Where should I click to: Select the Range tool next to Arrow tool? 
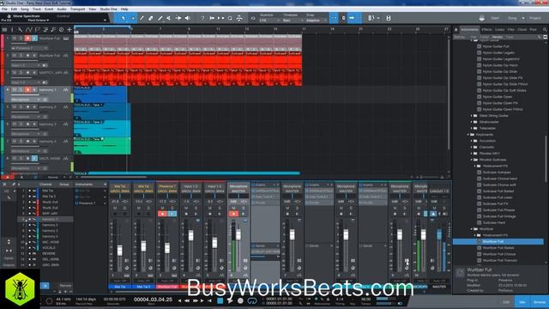133,18
